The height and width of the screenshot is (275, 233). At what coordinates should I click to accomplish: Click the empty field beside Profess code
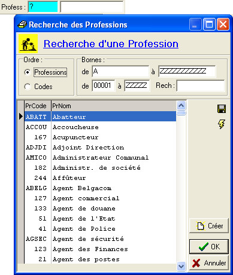click(92, 7)
